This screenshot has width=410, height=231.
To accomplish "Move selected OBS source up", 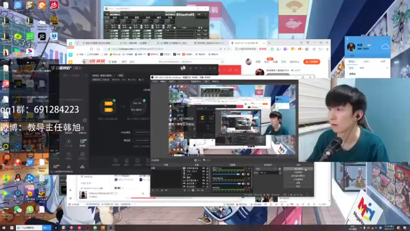I will pos(198,190).
